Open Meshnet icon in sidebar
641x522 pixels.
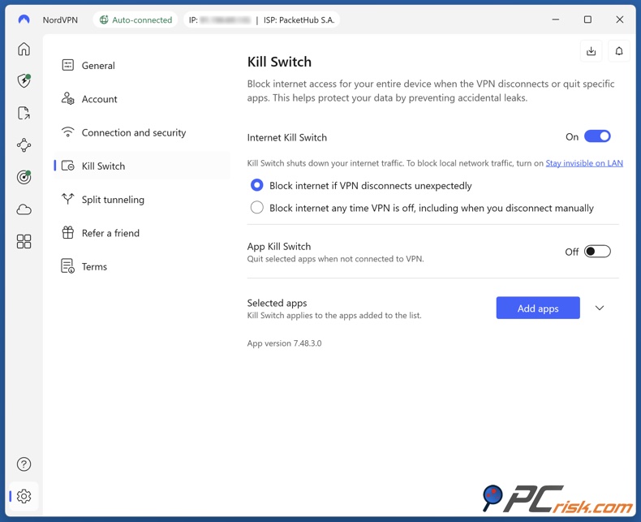coord(24,145)
